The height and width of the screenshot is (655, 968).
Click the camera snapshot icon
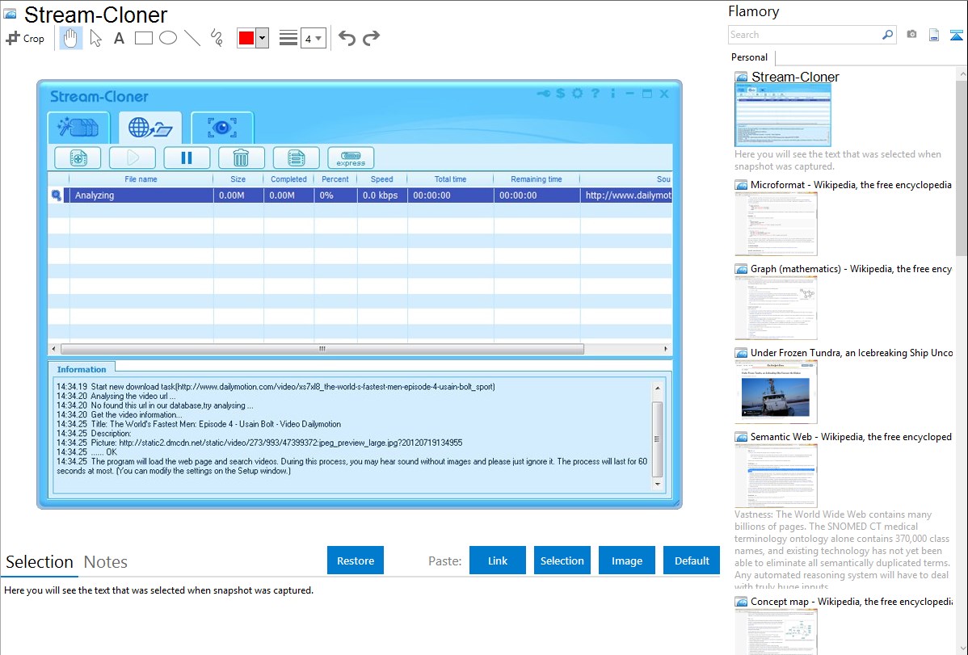point(911,35)
